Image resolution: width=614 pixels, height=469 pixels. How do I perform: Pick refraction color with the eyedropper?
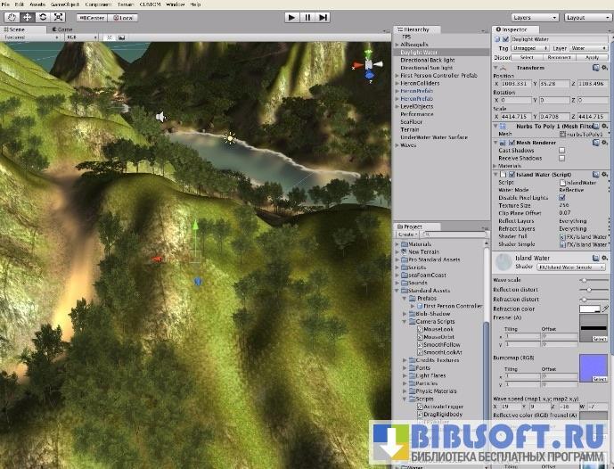(606, 309)
